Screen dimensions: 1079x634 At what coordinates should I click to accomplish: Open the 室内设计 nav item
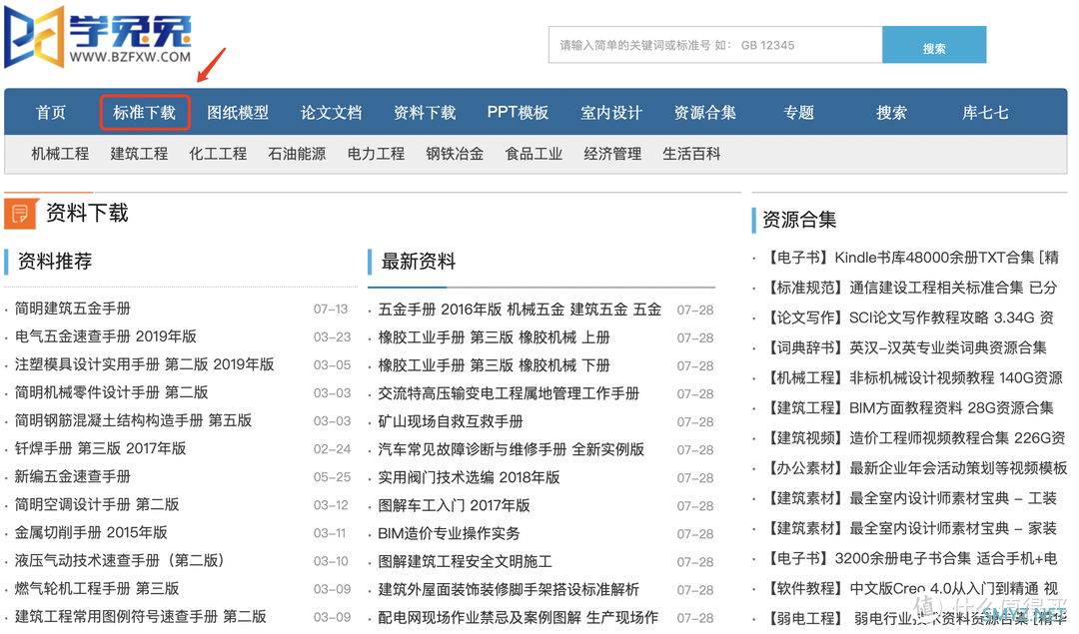click(611, 113)
